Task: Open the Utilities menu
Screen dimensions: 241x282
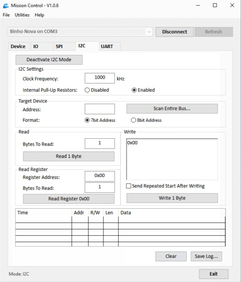Action: tap(22, 15)
